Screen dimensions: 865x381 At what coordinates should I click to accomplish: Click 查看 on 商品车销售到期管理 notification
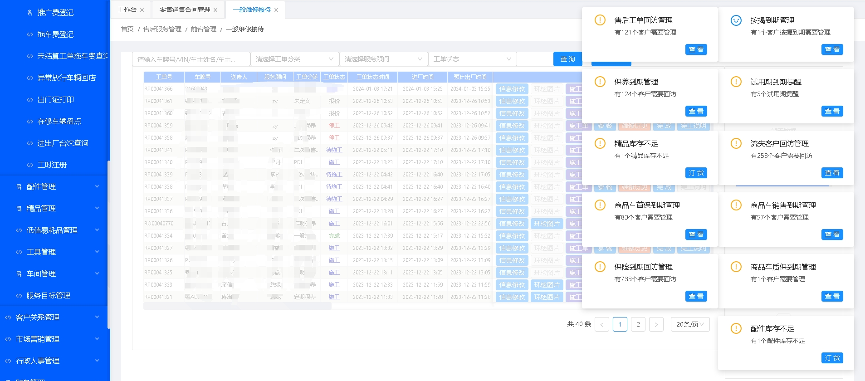(x=832, y=234)
